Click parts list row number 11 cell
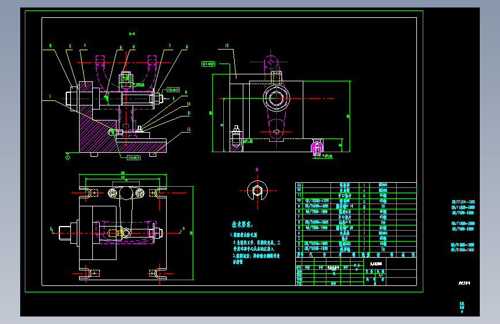 pos(299,195)
